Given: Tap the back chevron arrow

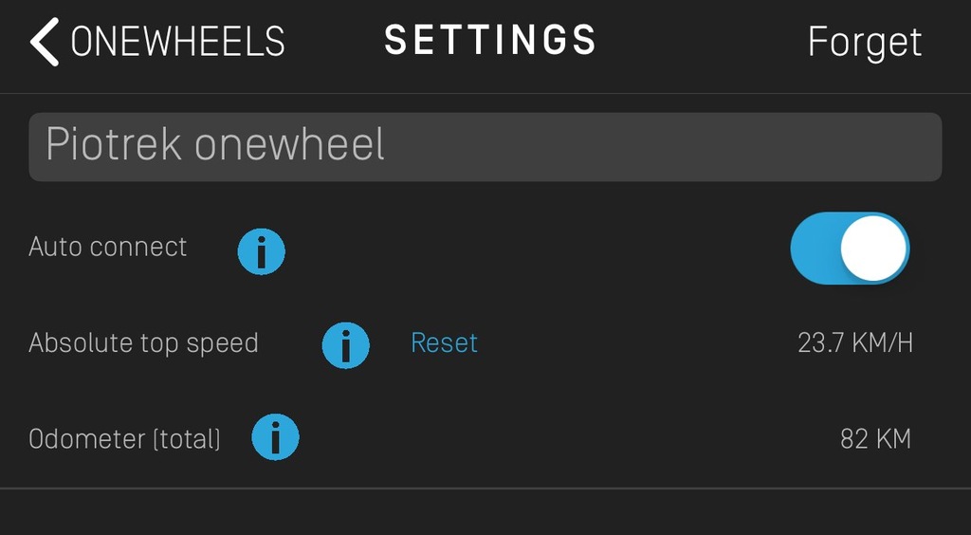Looking at the screenshot, I should click(x=45, y=42).
